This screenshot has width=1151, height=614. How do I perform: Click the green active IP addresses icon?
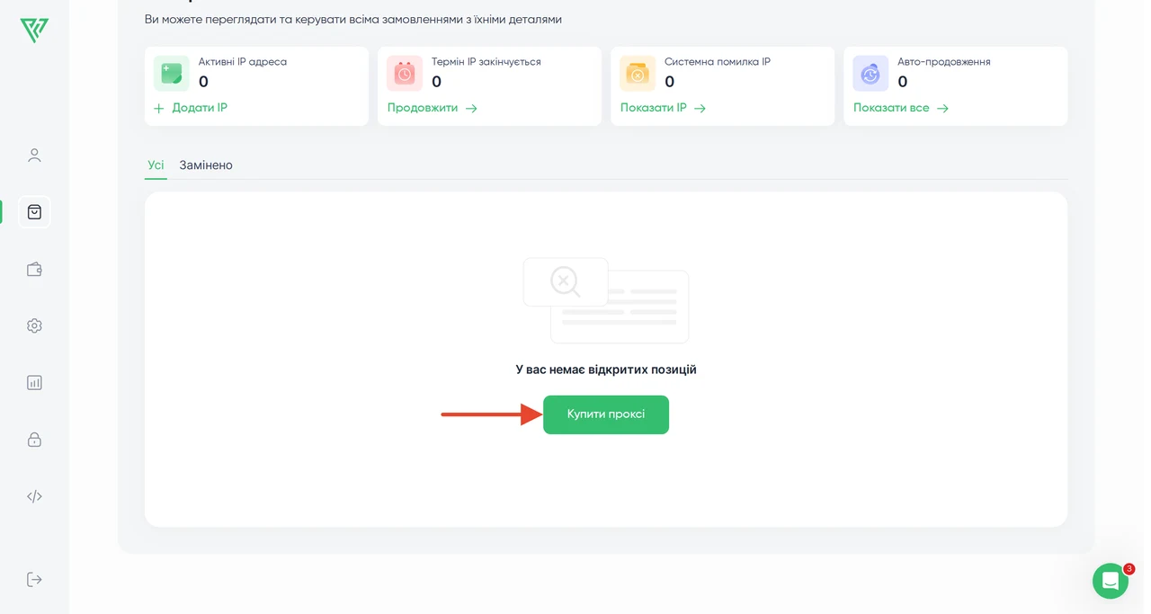171,74
